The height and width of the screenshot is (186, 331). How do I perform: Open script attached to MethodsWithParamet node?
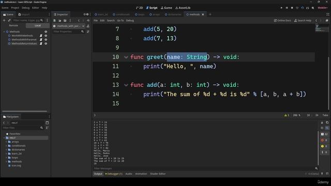(41, 40)
